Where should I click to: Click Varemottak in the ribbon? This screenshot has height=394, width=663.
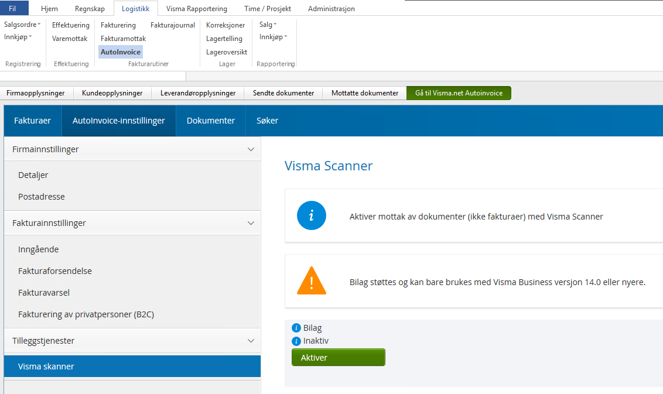click(70, 39)
